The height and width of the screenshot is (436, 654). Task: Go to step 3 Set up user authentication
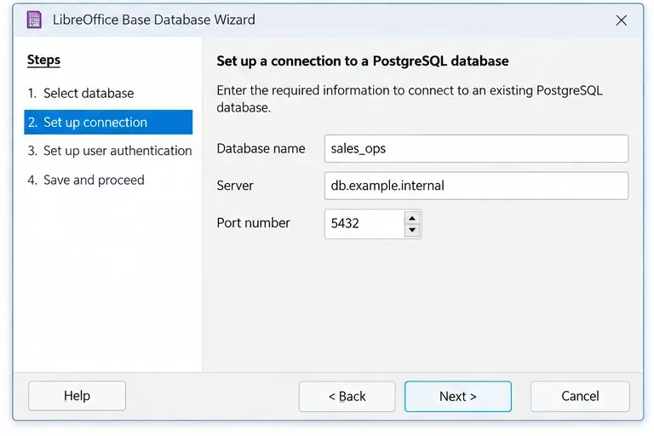[x=110, y=151]
